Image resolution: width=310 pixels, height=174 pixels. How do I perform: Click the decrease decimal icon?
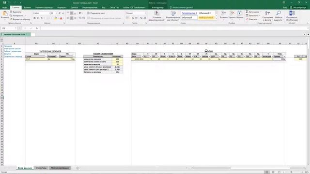pos(145,18)
